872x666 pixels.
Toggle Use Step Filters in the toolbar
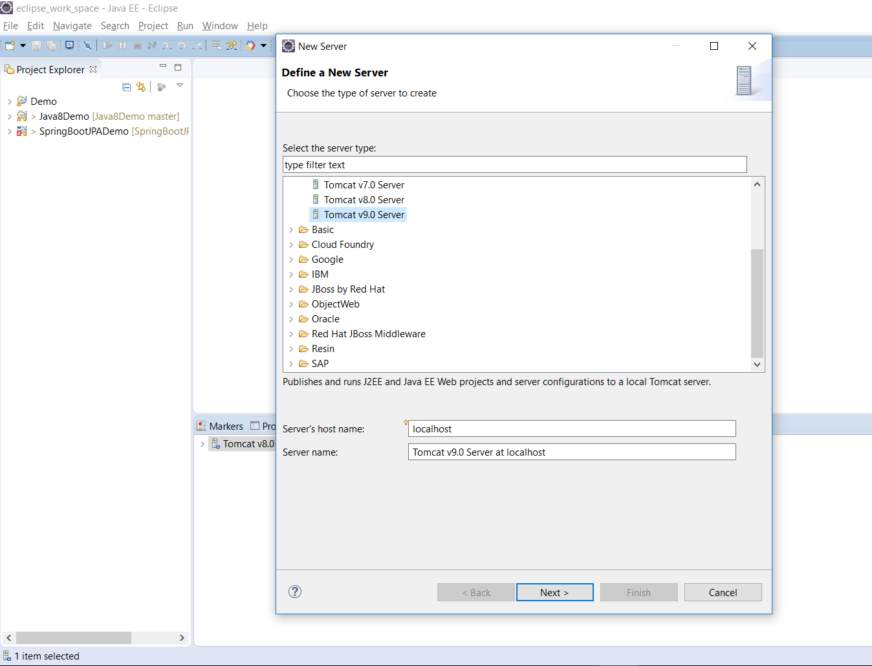point(231,45)
